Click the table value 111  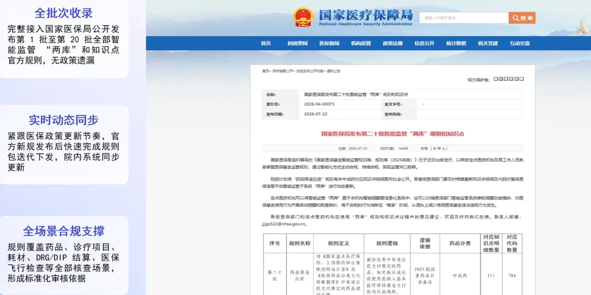[491, 275]
